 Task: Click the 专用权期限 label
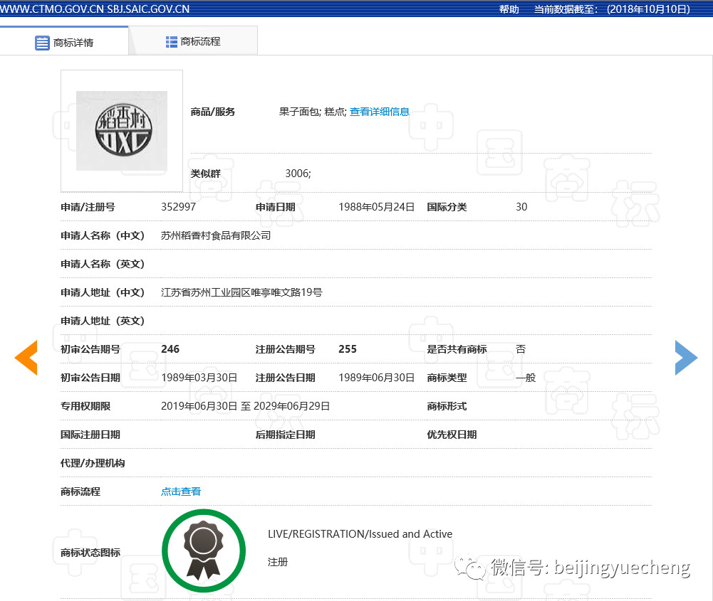pos(85,406)
